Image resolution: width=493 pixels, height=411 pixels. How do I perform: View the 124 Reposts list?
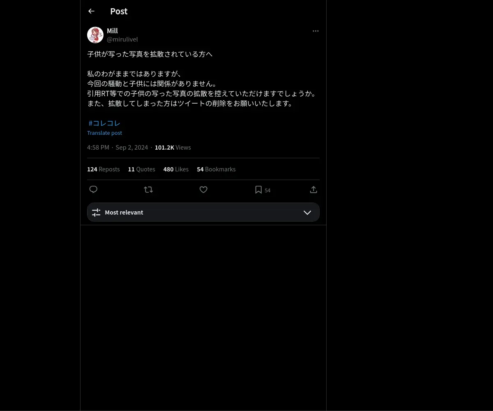tap(104, 169)
